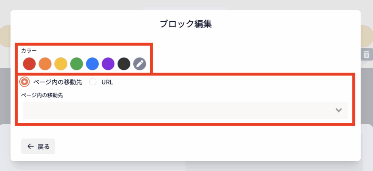Enable the URL radio button

[93, 82]
